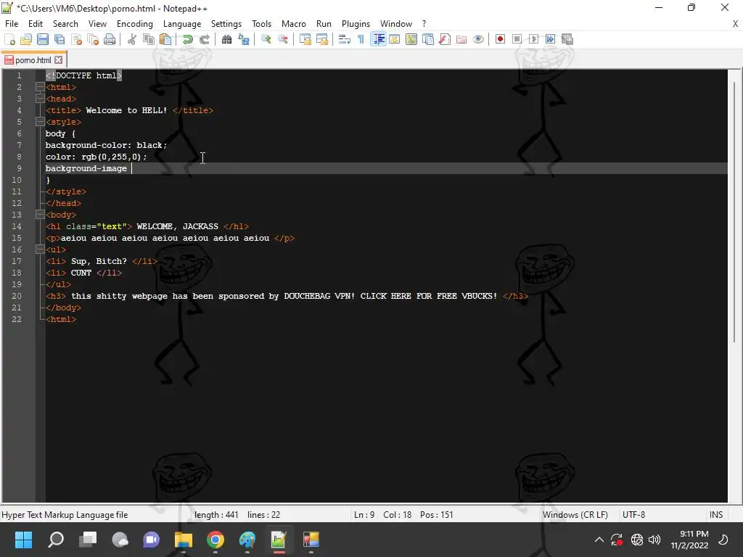Click the vertical scrollbar of the editor
Image resolution: width=743 pixels, height=557 pixels.
pos(734,212)
